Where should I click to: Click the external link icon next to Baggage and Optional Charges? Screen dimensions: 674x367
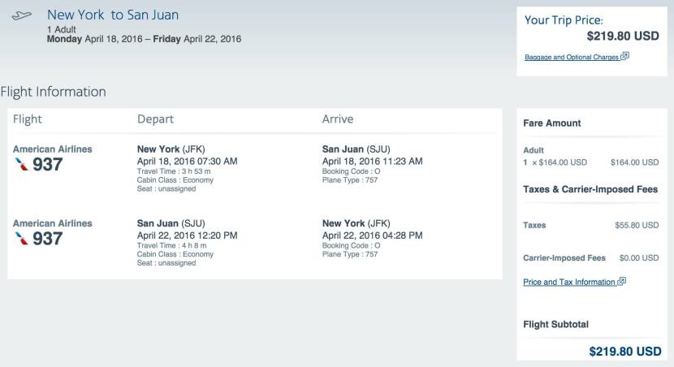click(x=625, y=56)
